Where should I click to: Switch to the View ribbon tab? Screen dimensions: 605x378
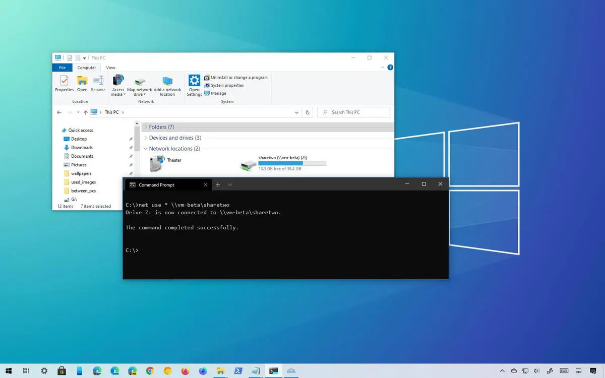[x=110, y=68]
